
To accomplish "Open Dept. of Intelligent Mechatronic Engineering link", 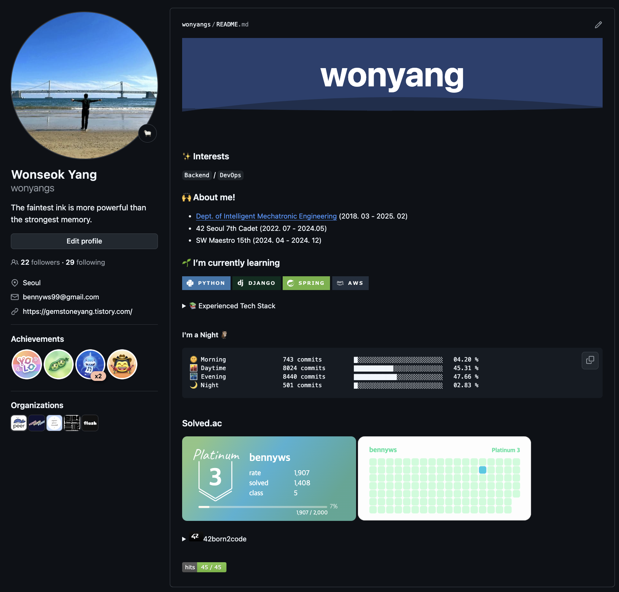I will coord(266,216).
